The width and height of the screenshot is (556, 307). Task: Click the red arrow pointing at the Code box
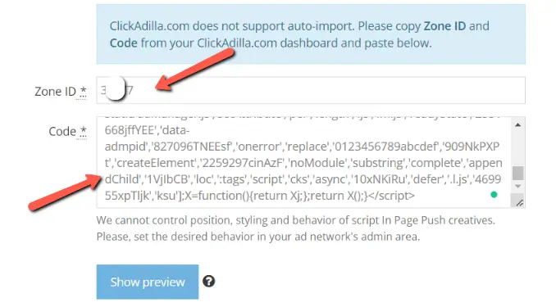point(65,193)
